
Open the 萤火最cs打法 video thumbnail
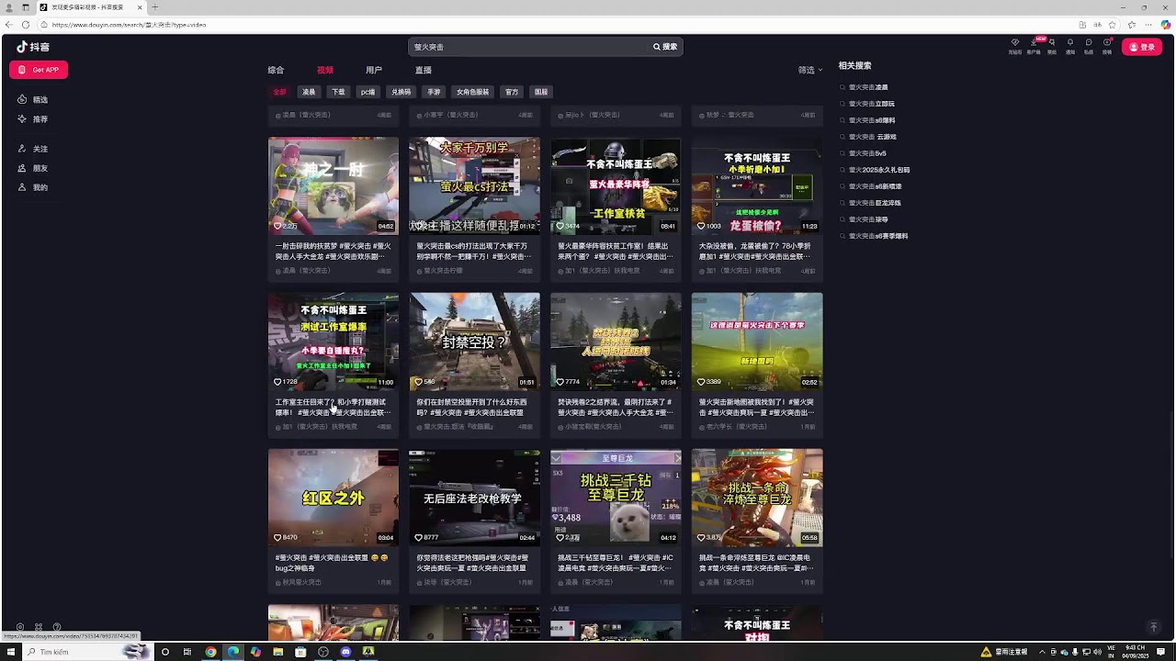[474, 185]
